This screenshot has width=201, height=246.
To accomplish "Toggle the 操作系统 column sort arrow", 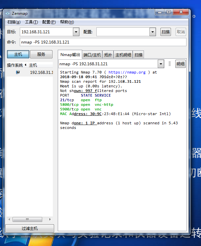I will pos(25,65).
